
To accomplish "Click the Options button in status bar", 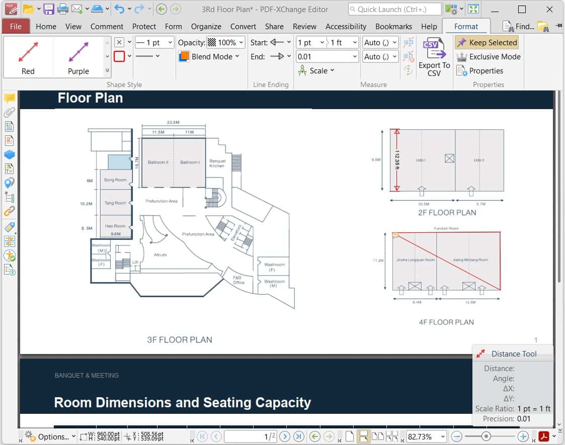I will pos(52,436).
